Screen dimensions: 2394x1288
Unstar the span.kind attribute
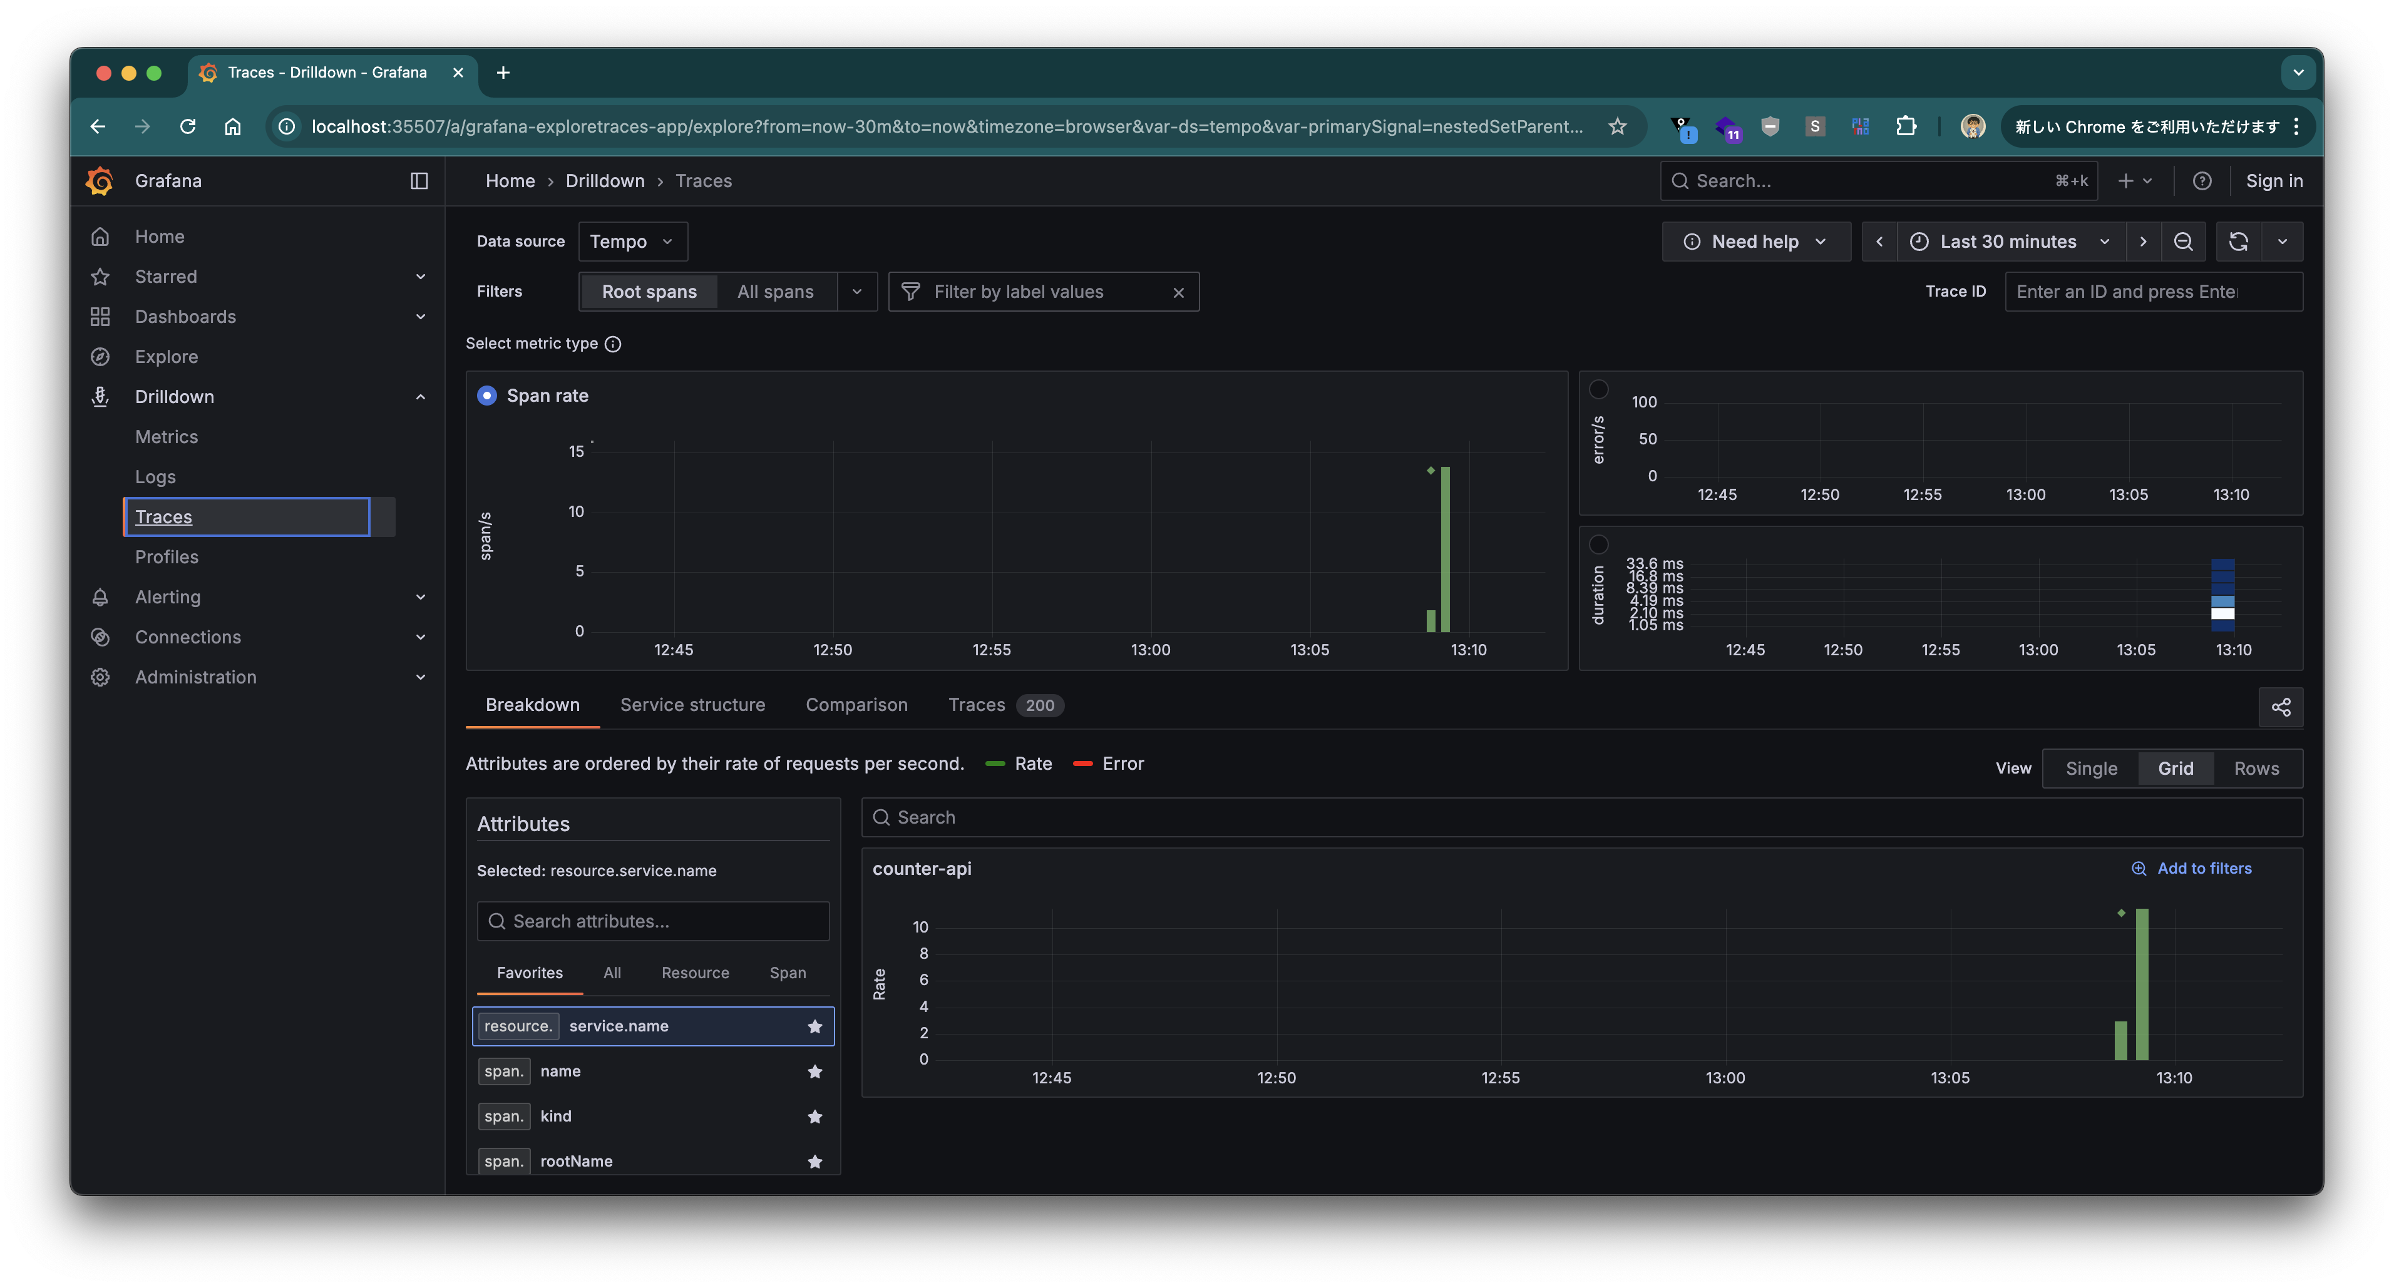click(815, 1116)
